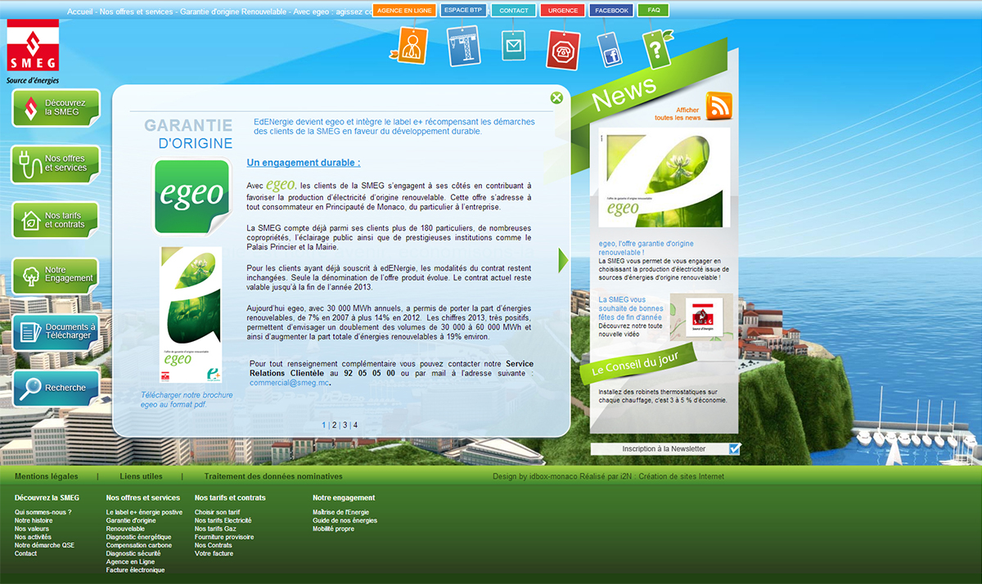This screenshot has height=584, width=982.
Task: Click the Le Conseil du jour banner
Action: pyautogui.click(x=638, y=363)
